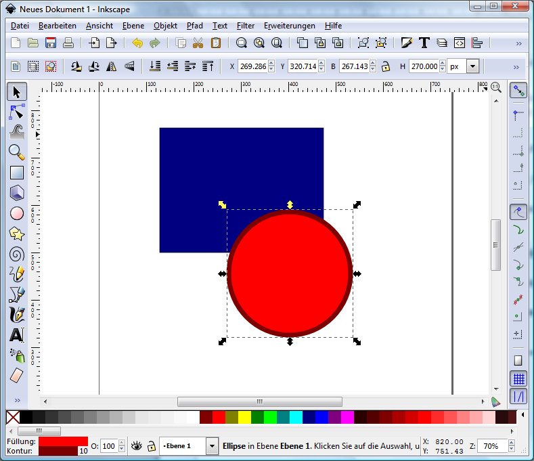Increase X position spinner
This screenshot has width=534, height=461.
(x=271, y=64)
